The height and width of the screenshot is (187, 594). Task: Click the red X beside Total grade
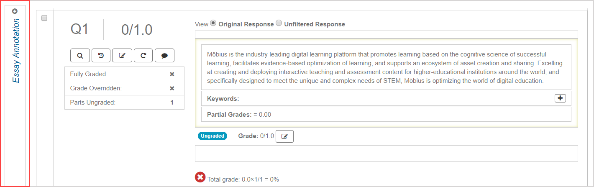click(x=200, y=177)
